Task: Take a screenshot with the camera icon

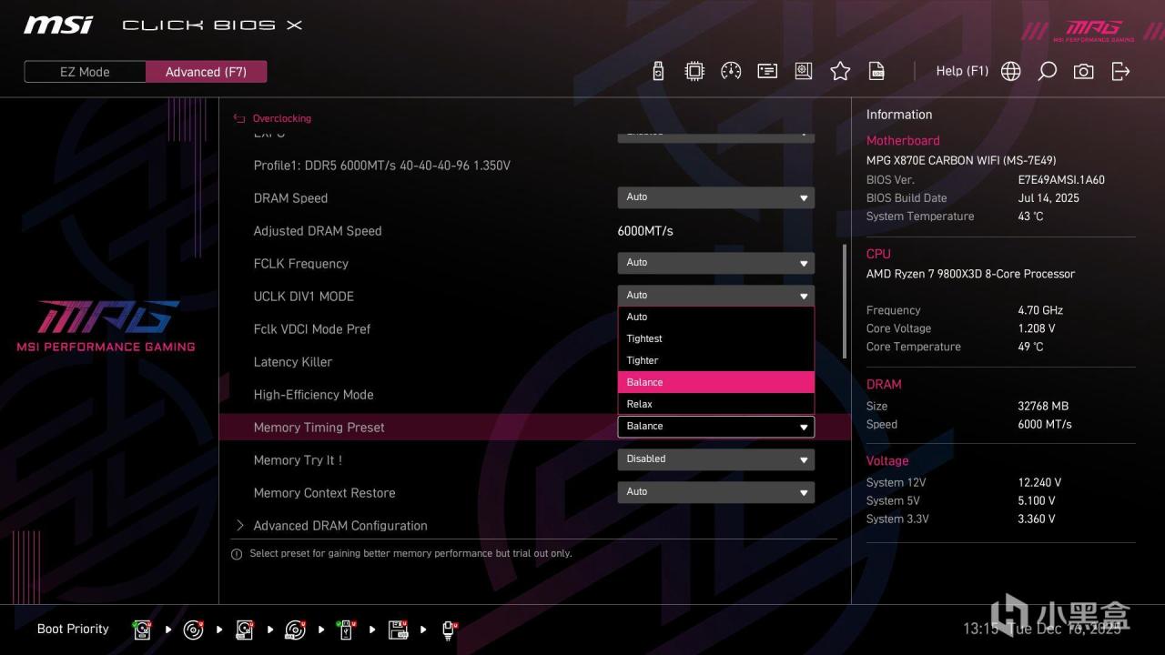Action: pos(1083,71)
